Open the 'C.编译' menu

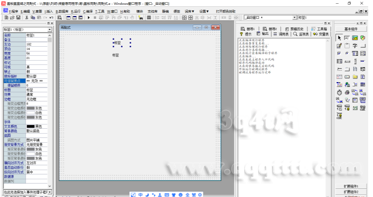coord(88,11)
